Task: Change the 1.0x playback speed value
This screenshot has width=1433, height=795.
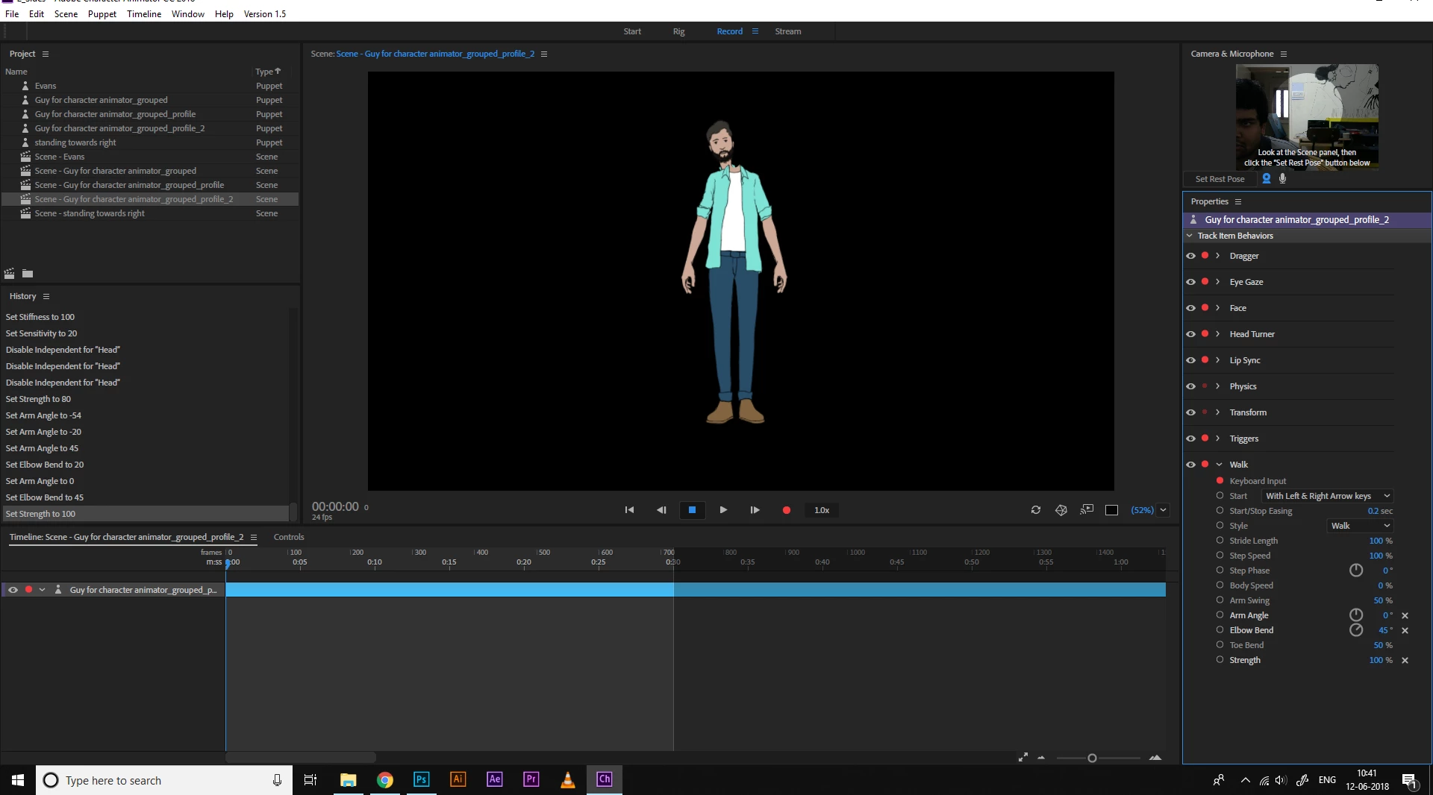Action: (822, 510)
